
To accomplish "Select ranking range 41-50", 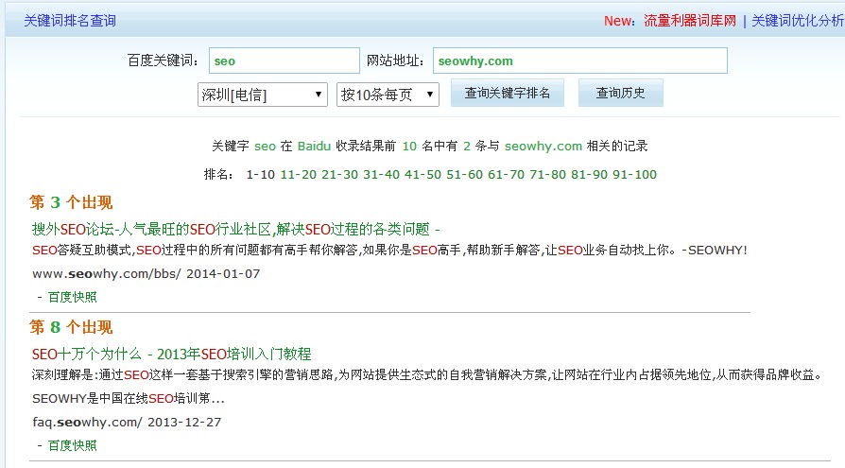I will coord(422,175).
